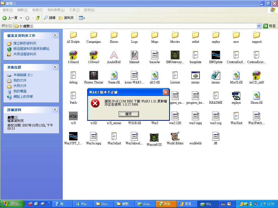Select the BNUpdate icon
Screen dimensions: 278x208
216,55
